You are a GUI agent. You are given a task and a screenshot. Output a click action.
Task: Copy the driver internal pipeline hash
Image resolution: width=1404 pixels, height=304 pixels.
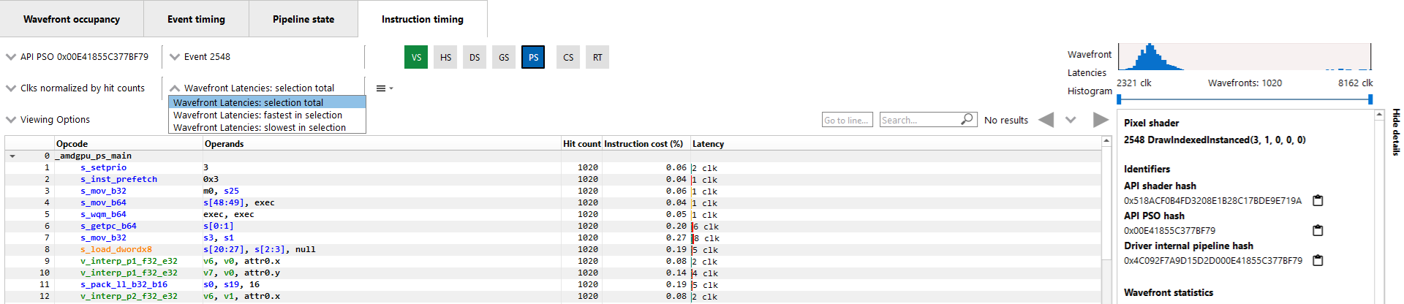[1318, 260]
